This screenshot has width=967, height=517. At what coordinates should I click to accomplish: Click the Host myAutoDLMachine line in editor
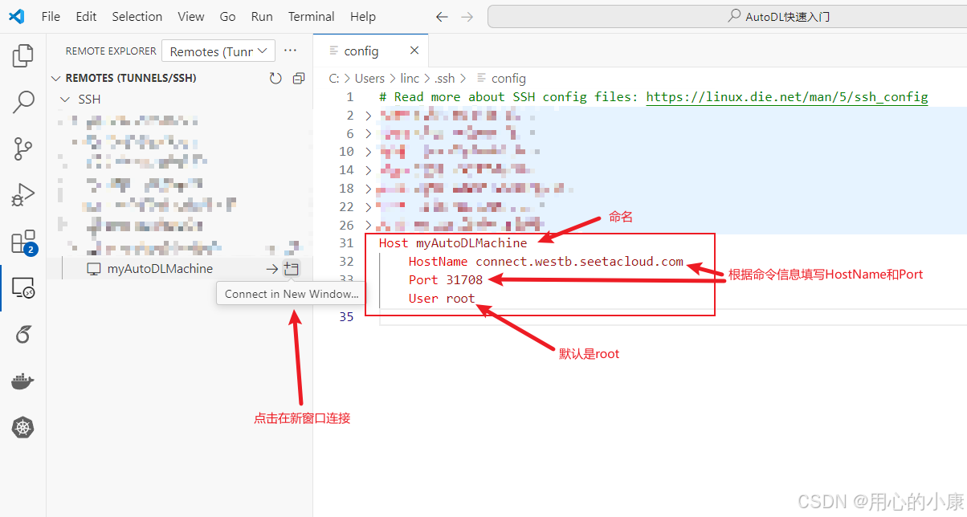453,243
